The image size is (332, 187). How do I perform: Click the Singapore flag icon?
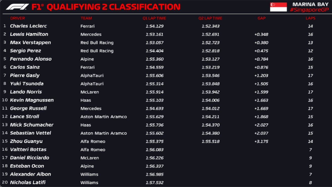pyautogui.click(x=278, y=7)
